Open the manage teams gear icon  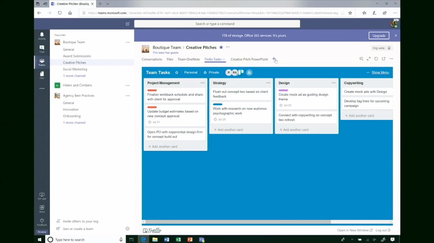pos(127,229)
